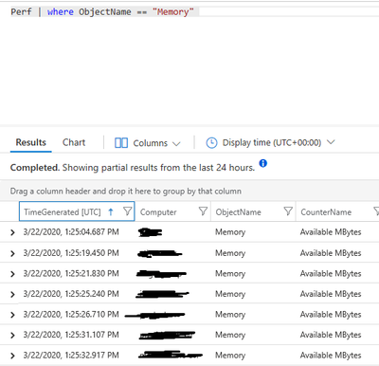Click the 3/22/2020, 1:25:04.687 PM timestamp cell
This screenshot has width=379, height=366.
(x=71, y=232)
